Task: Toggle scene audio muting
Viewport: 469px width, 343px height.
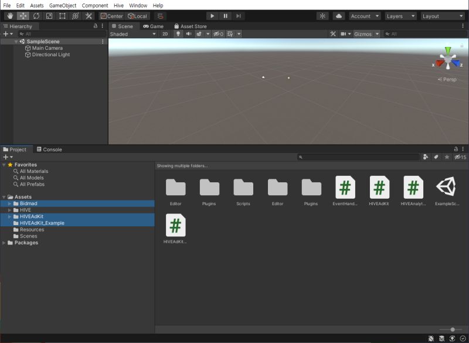Action: tap(188, 34)
